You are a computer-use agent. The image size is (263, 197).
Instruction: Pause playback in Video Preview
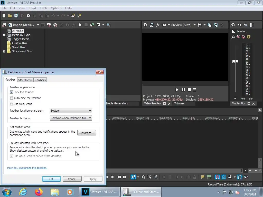(x=183, y=90)
